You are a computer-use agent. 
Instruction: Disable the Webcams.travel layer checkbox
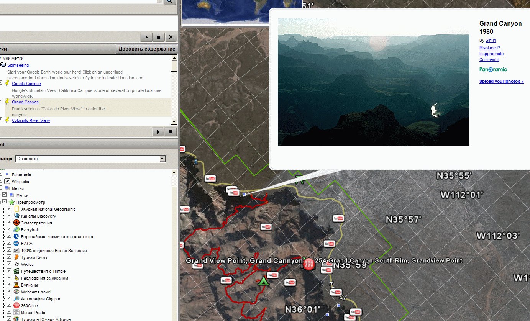tap(9, 292)
